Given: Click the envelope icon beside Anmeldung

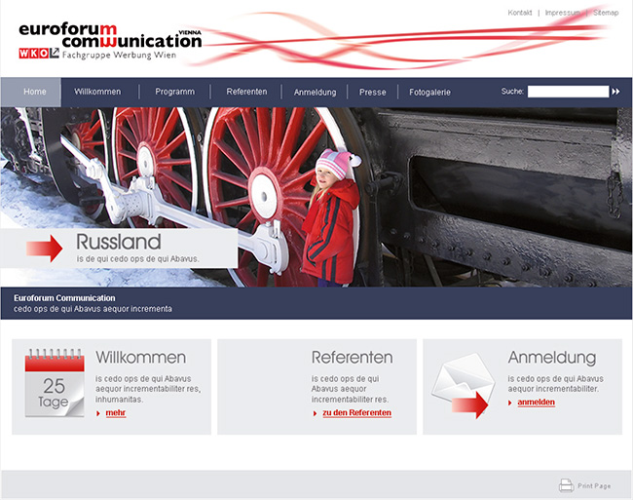Looking at the screenshot, I should pos(461,389).
